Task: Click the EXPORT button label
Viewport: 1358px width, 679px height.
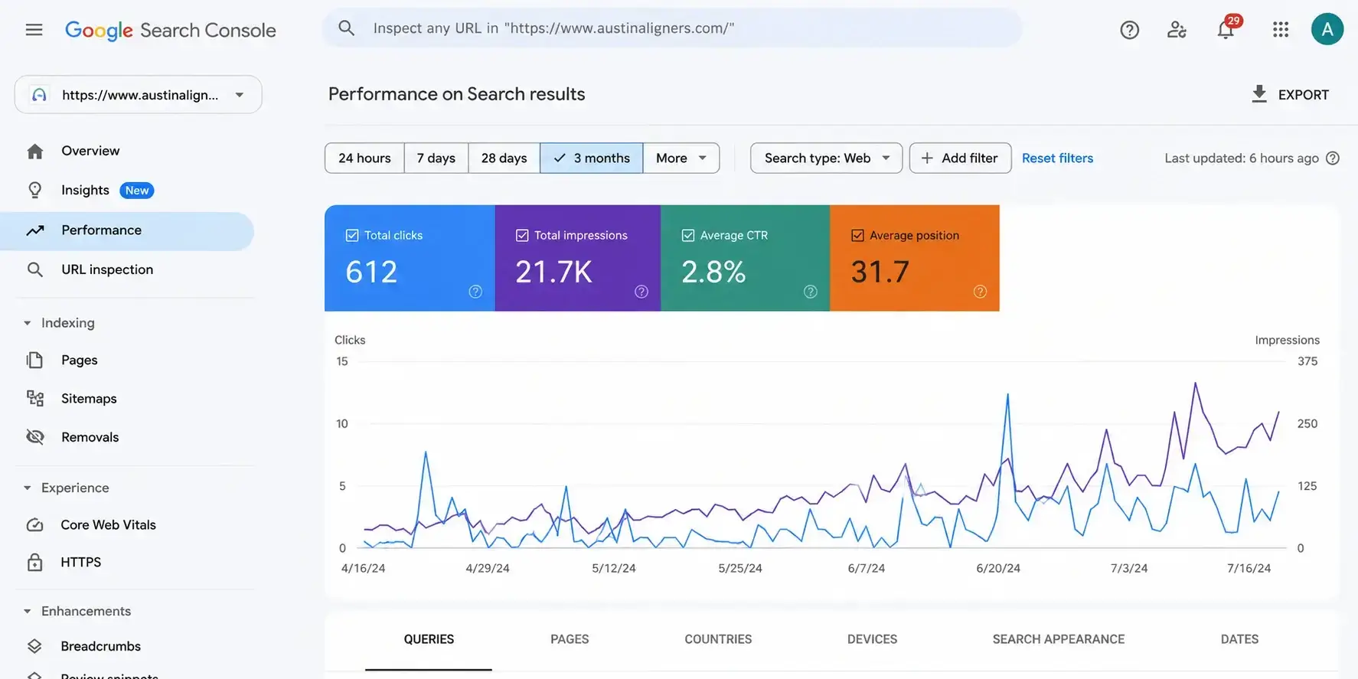Action: tap(1303, 95)
